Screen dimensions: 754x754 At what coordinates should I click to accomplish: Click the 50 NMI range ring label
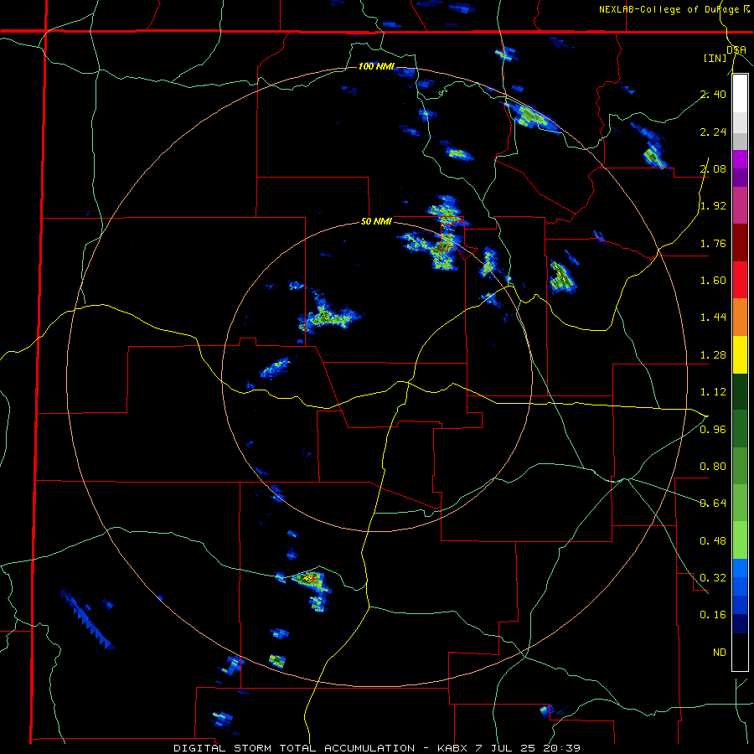(376, 222)
